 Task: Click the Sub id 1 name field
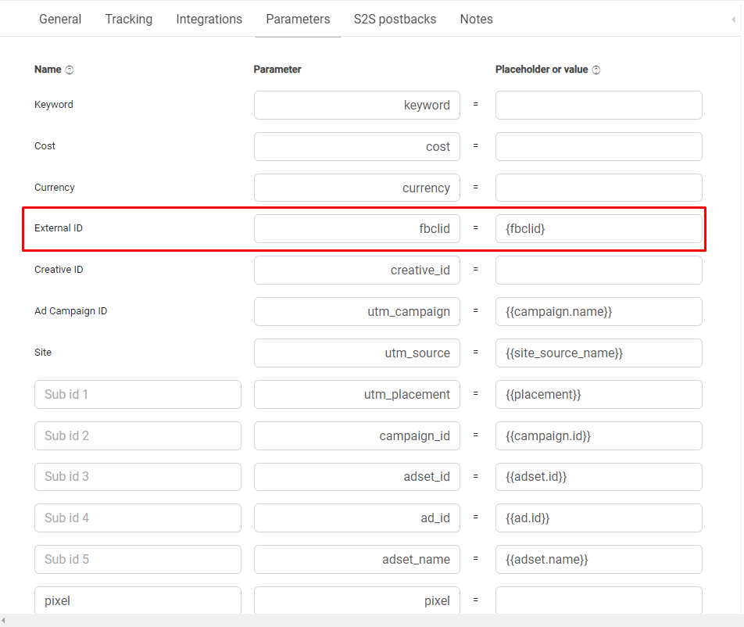tap(138, 394)
